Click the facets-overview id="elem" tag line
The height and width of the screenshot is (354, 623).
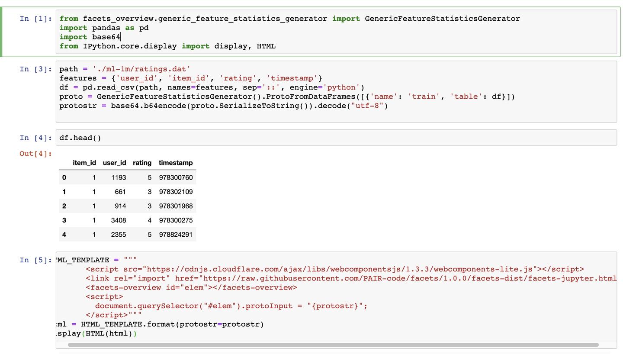[191, 287]
